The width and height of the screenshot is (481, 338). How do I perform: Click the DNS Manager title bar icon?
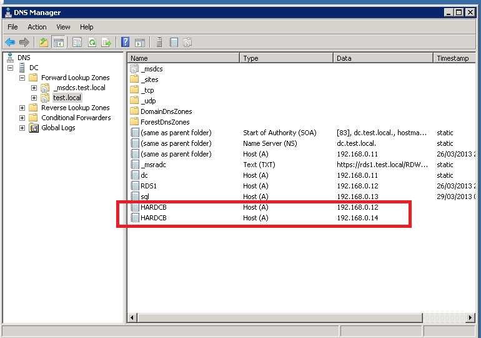(x=8, y=13)
